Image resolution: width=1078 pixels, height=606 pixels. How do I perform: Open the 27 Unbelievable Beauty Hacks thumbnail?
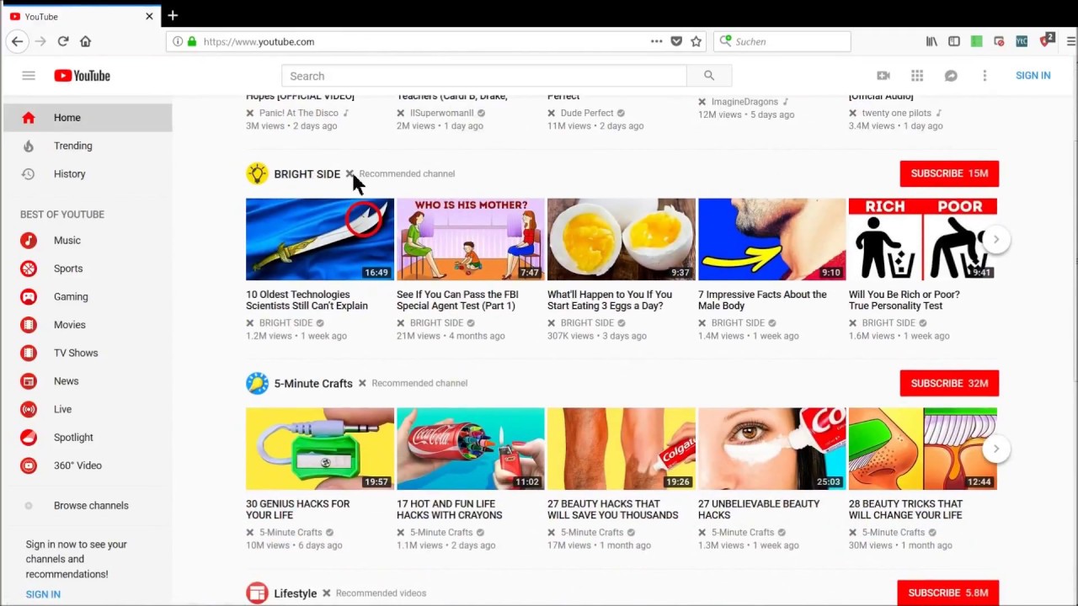(x=772, y=449)
